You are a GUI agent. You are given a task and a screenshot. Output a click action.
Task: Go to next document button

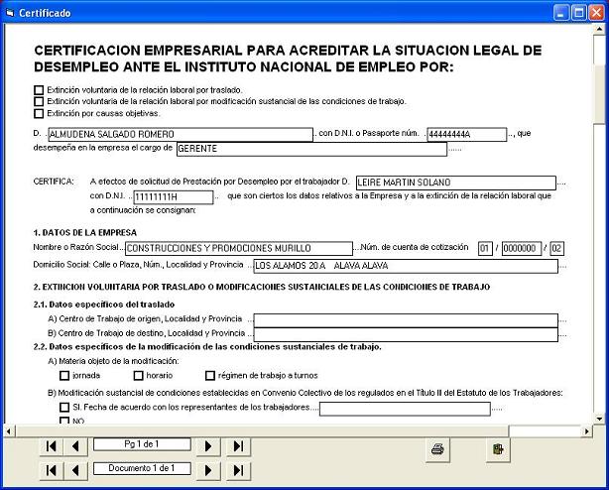[x=207, y=470]
